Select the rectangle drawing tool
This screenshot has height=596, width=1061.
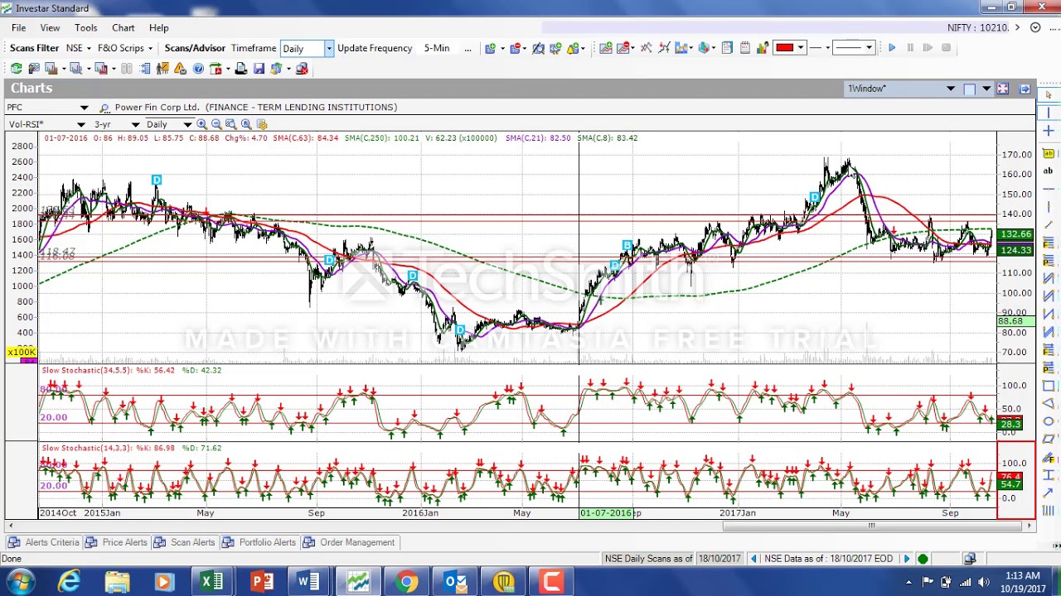[x=1048, y=386]
